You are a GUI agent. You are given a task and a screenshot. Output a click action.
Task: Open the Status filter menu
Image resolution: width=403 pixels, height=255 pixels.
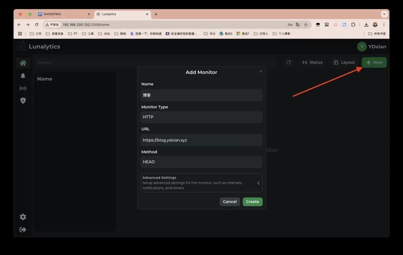(x=312, y=63)
